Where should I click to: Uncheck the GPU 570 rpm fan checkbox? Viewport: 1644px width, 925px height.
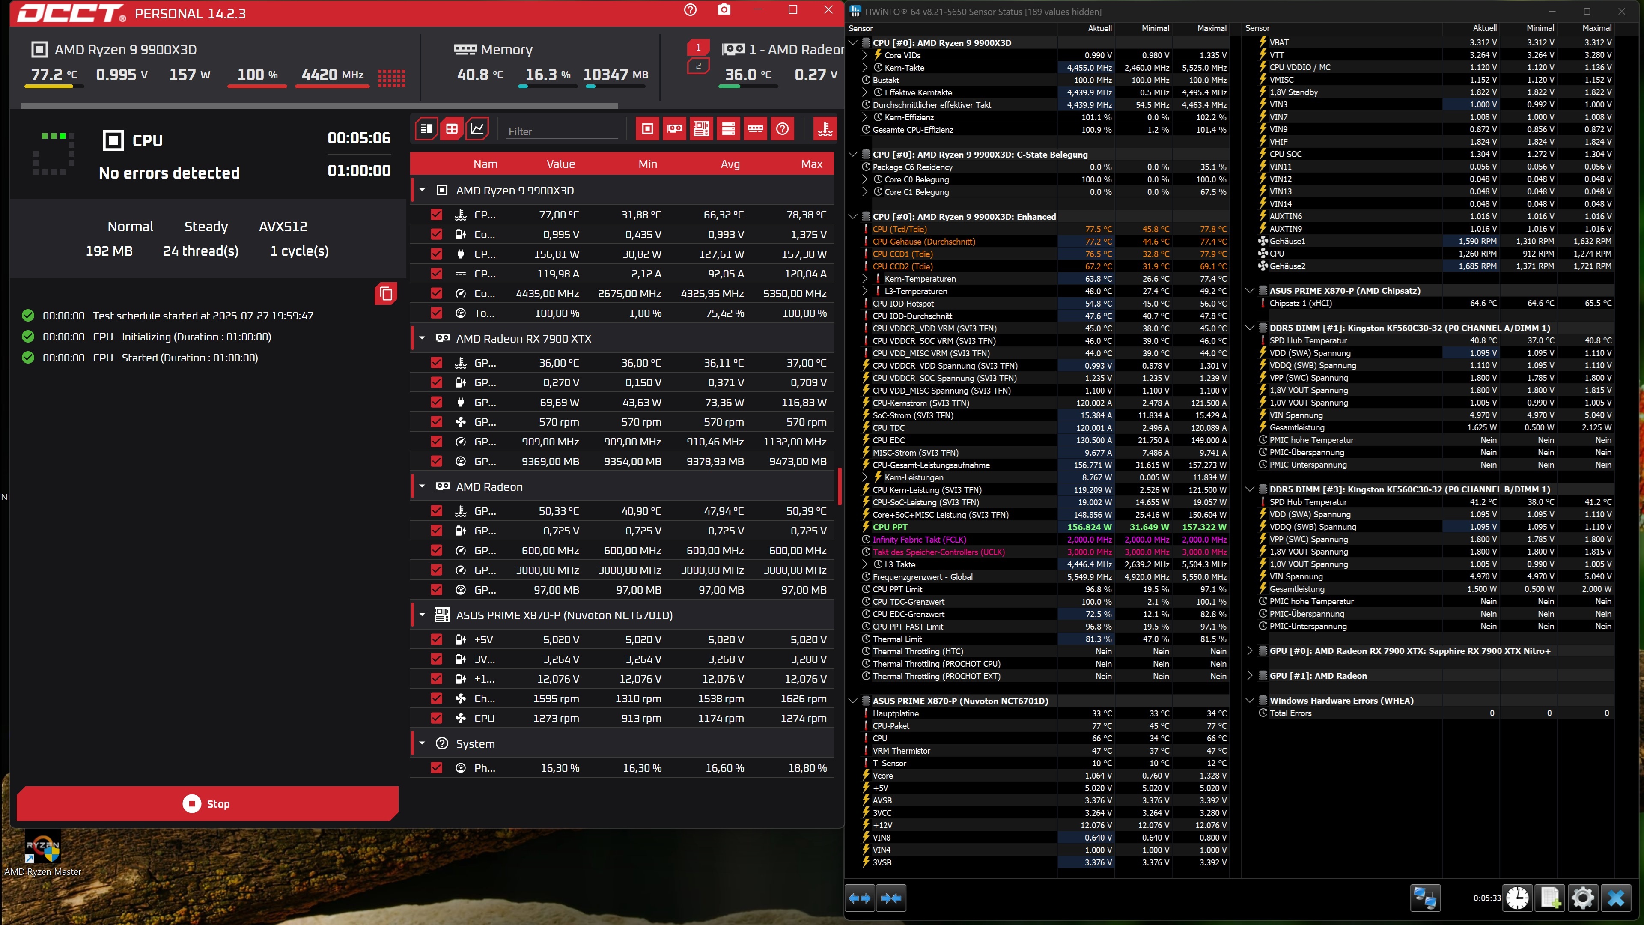click(437, 422)
